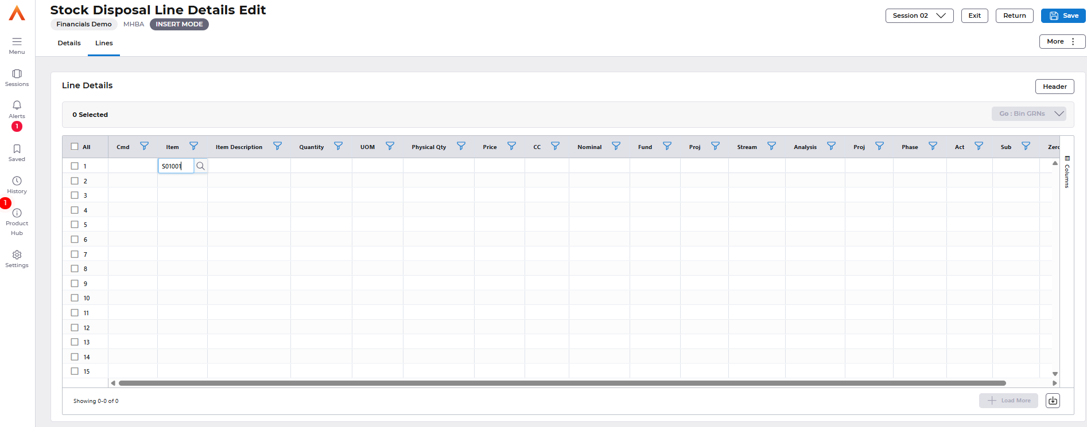1087x427 pixels.
Task: Click the Item input field containing S01001
Action: pyautogui.click(x=176, y=166)
